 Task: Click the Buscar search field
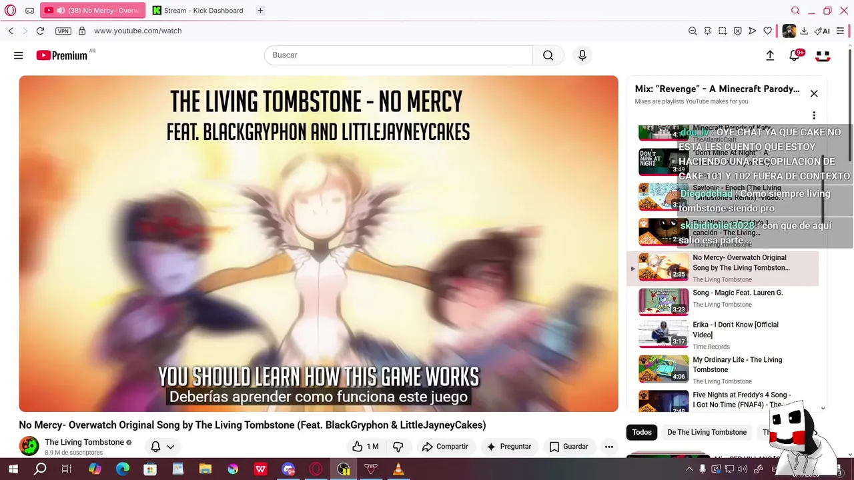pos(398,55)
